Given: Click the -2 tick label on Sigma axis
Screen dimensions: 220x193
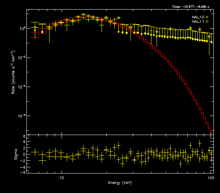Looking at the screenshot, I should click(23, 160).
